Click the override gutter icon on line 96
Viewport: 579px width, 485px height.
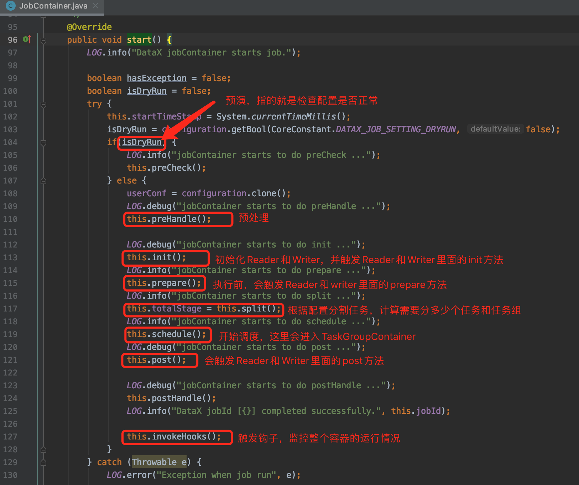click(27, 39)
